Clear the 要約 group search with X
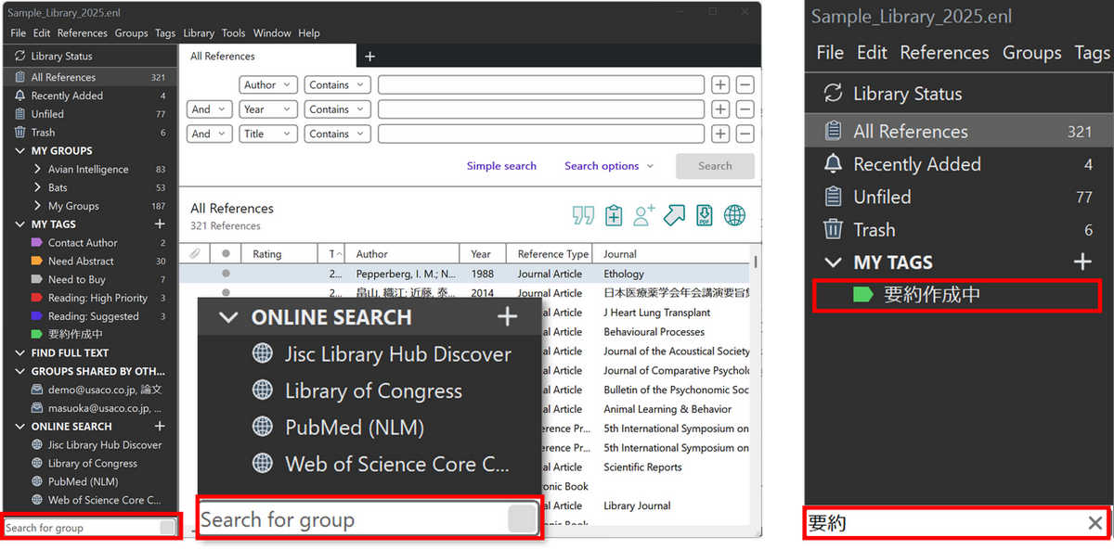1114x550 pixels. (1095, 523)
